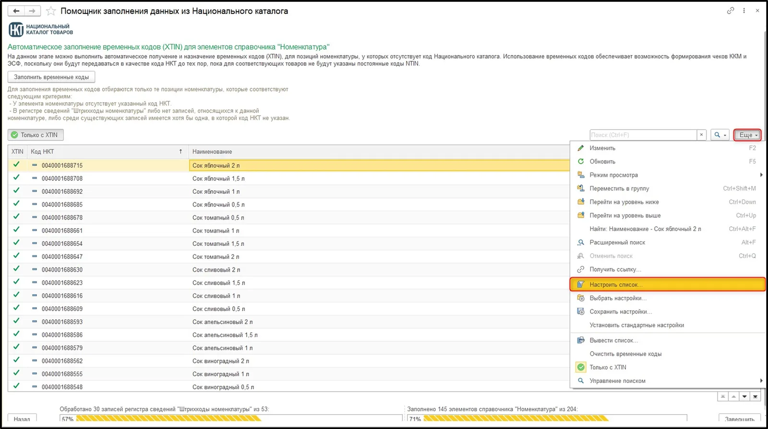Open the three-dot window menu

pos(744,11)
